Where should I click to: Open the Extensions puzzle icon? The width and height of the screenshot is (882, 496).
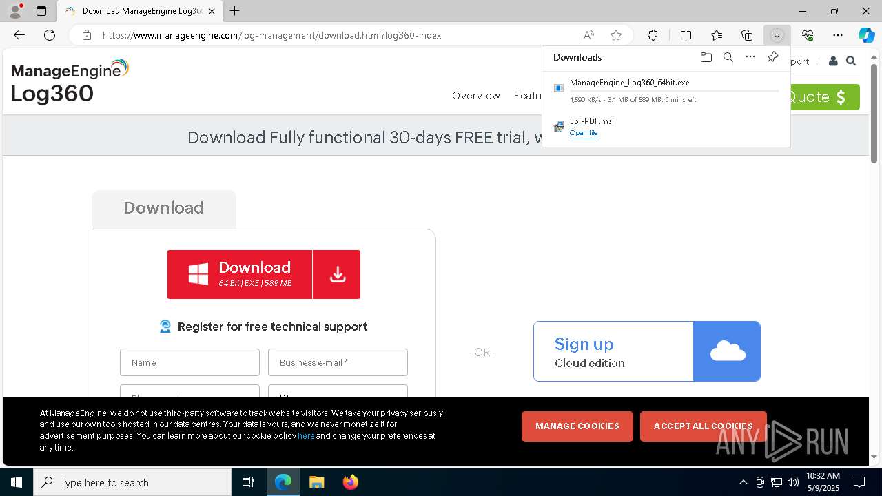click(653, 35)
